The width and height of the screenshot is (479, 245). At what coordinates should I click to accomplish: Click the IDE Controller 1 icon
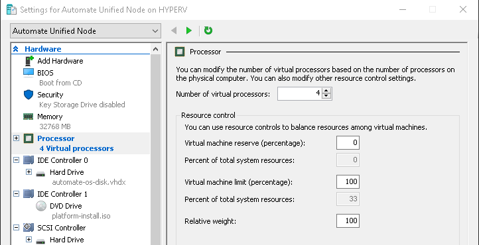pos(29,194)
